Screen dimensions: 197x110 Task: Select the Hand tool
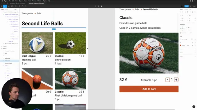(x=22, y=6)
